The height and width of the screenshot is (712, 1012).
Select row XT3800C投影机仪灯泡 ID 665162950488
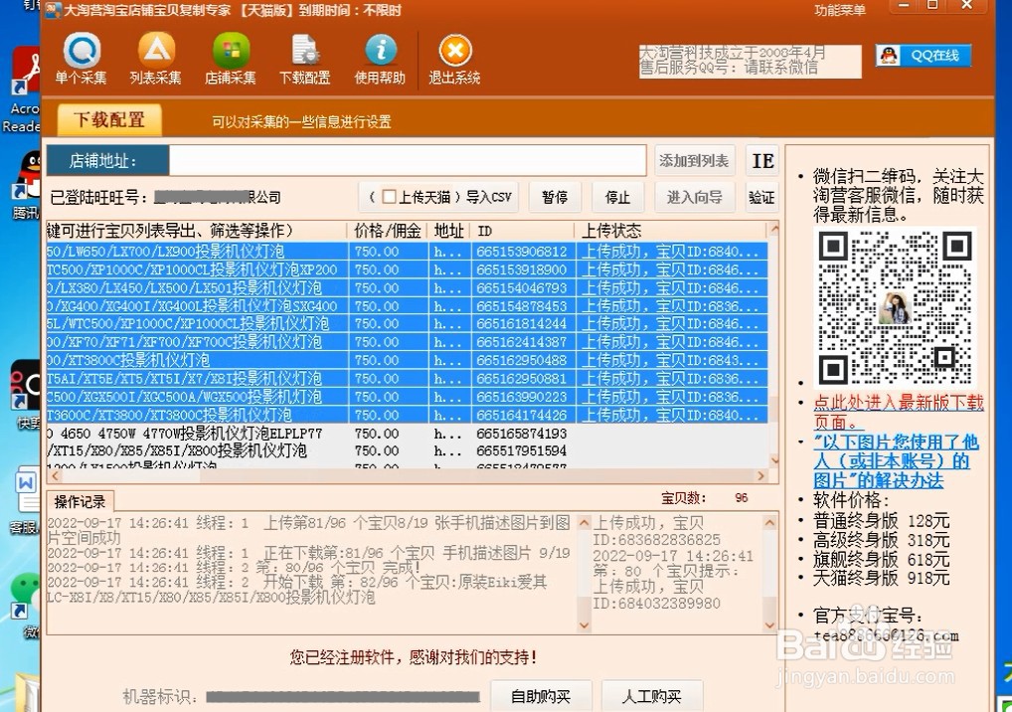coord(408,360)
